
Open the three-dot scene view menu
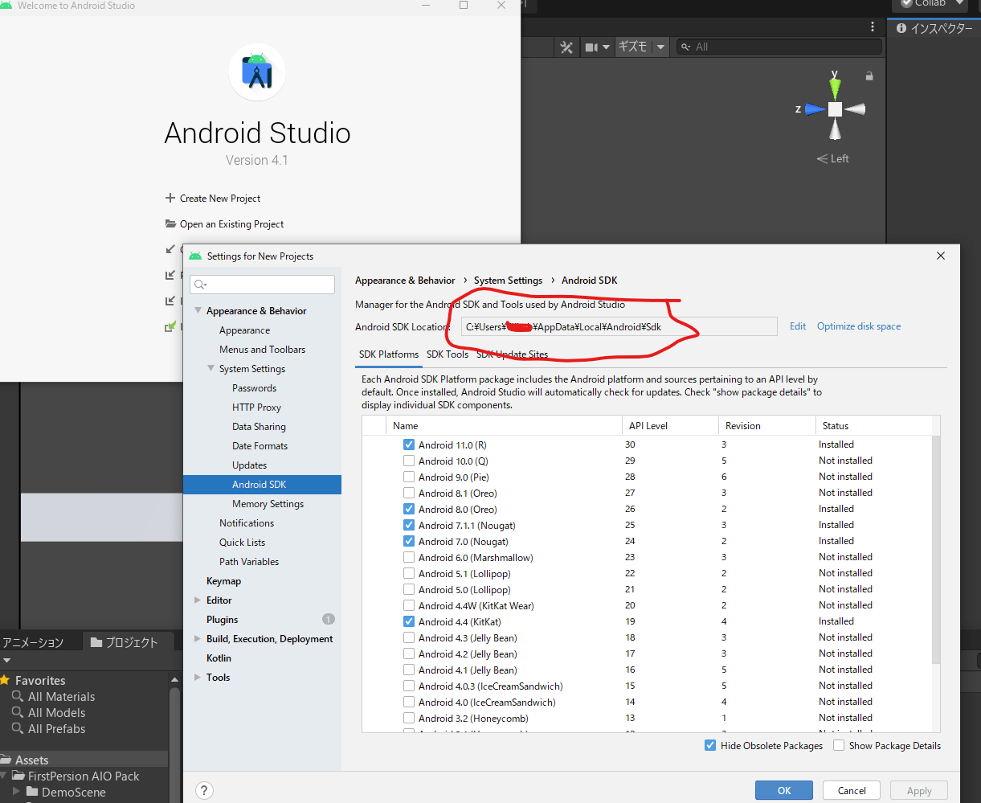pyautogui.click(x=873, y=27)
